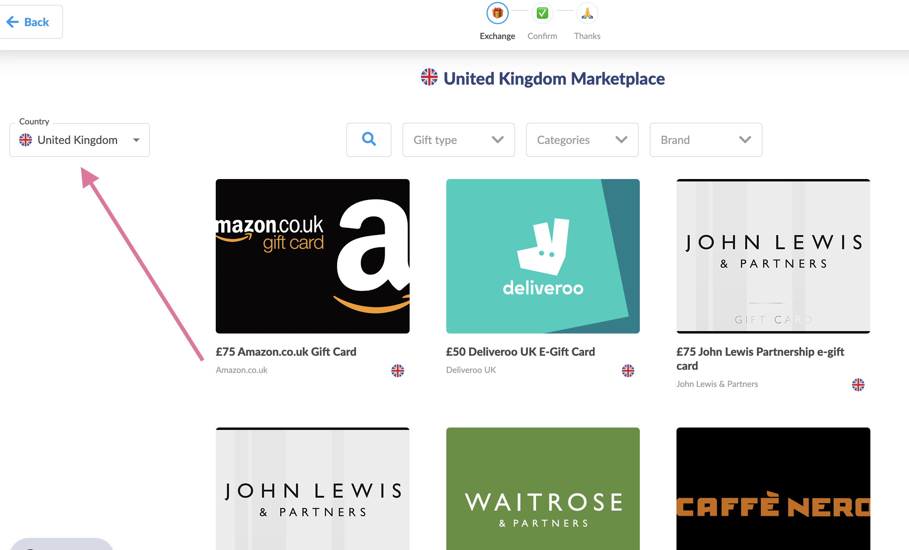Click the Country dropdown arrow
Screen dimensions: 909x550
pyautogui.click(x=136, y=140)
